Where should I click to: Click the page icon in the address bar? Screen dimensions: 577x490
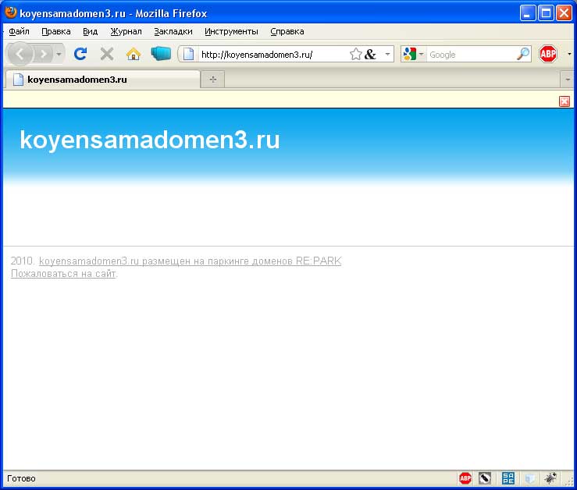(188, 55)
